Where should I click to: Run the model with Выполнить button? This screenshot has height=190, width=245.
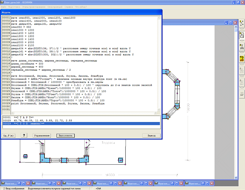pyautogui.click(x=66, y=136)
